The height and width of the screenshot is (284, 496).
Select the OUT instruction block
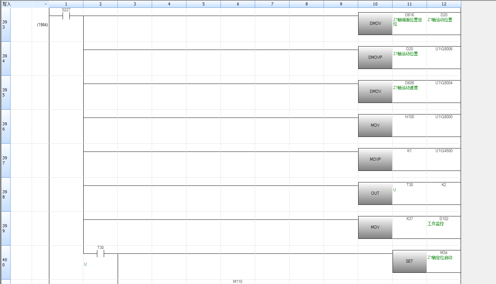click(x=375, y=193)
